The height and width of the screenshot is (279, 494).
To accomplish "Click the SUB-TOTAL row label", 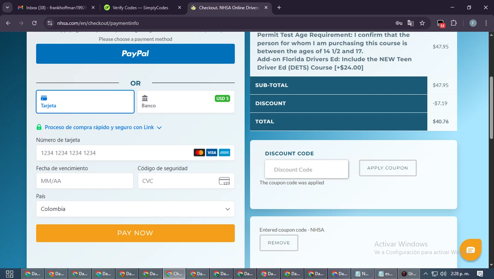I will point(272,85).
